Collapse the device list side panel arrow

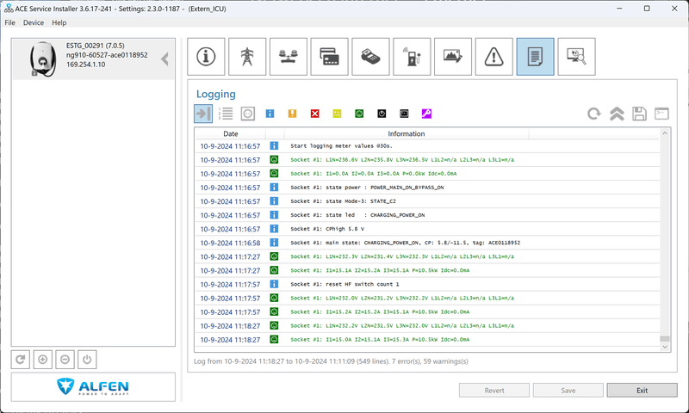coord(165,59)
